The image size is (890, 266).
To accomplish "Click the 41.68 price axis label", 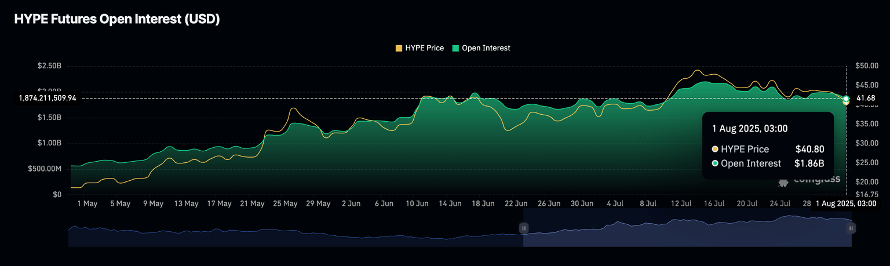I will tap(866, 98).
